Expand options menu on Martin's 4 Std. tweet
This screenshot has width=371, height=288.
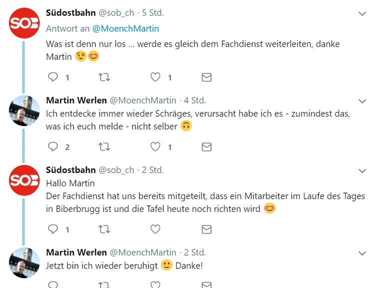pyautogui.click(x=363, y=101)
